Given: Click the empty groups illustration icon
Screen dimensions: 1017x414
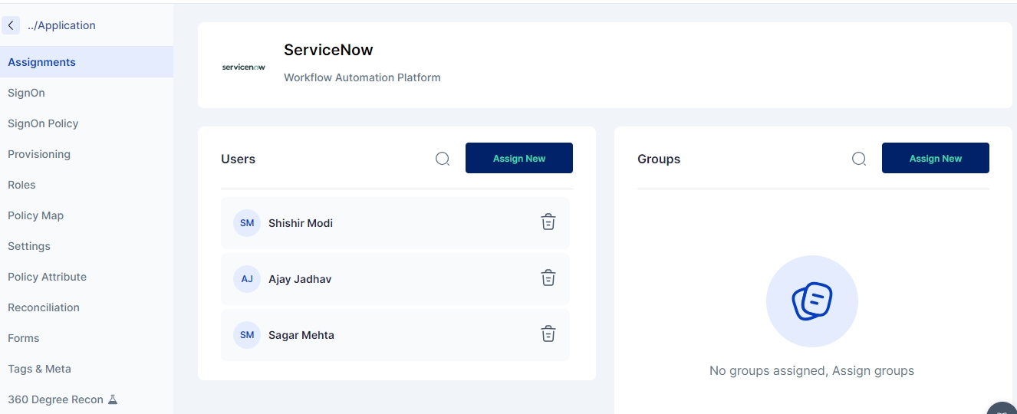Looking at the screenshot, I should pos(811,301).
